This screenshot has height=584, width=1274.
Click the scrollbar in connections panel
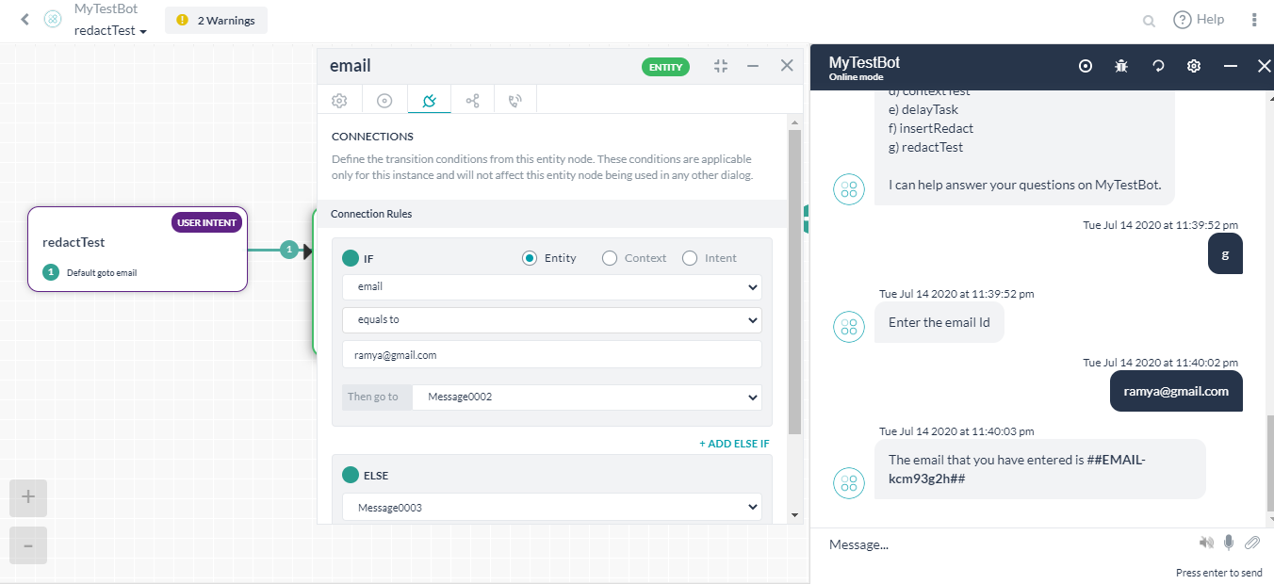[x=794, y=283]
